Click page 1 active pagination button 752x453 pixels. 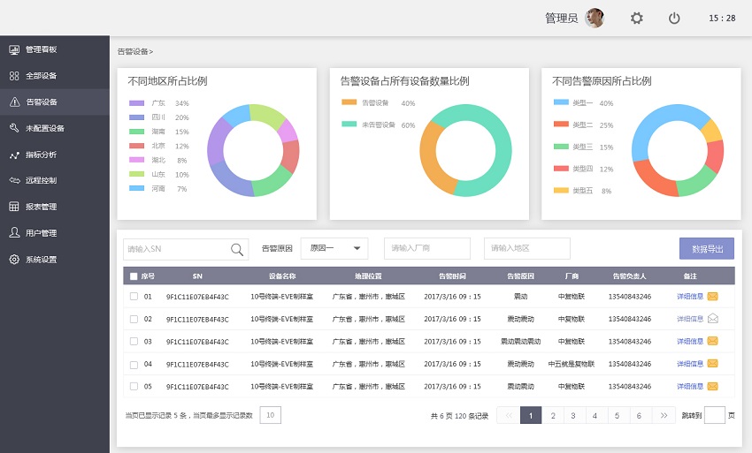point(531,415)
